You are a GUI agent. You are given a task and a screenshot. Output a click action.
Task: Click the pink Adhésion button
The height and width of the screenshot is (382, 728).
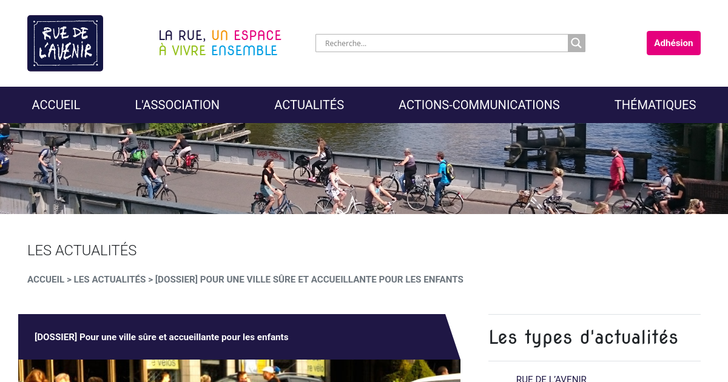coord(673,43)
